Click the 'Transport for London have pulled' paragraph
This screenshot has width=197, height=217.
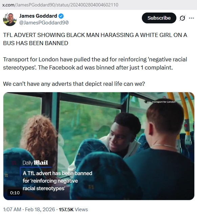click(95, 63)
